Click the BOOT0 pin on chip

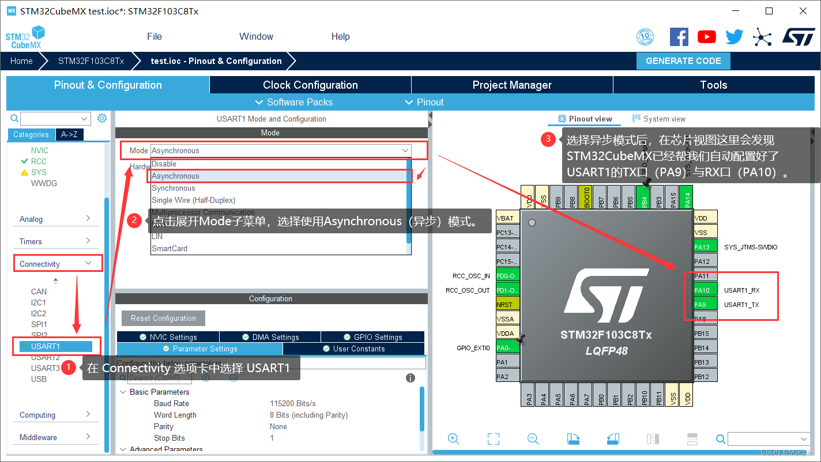tap(586, 197)
